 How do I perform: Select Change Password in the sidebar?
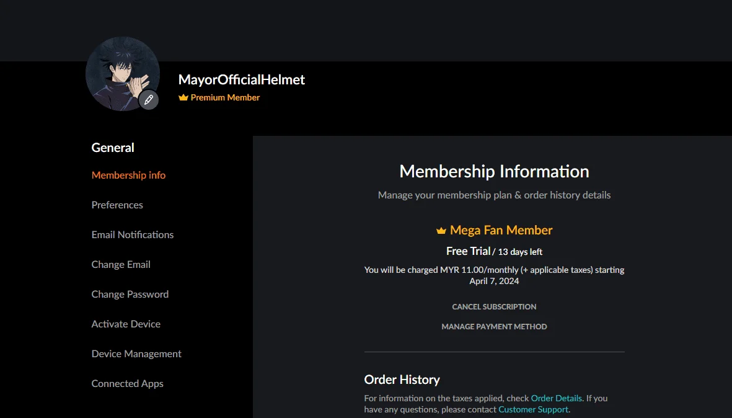[x=130, y=294]
